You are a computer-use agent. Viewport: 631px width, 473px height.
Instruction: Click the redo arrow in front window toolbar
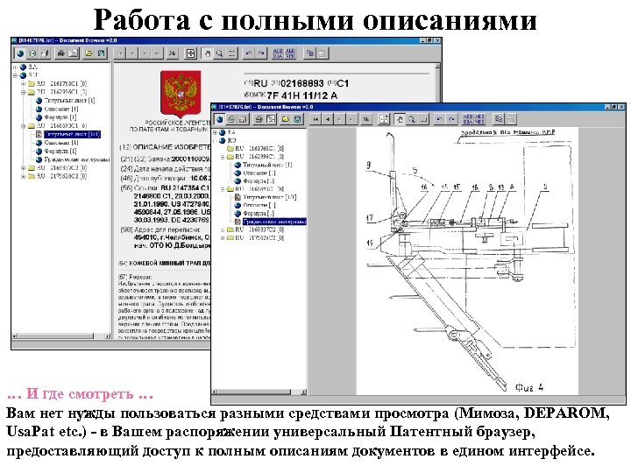(452, 119)
